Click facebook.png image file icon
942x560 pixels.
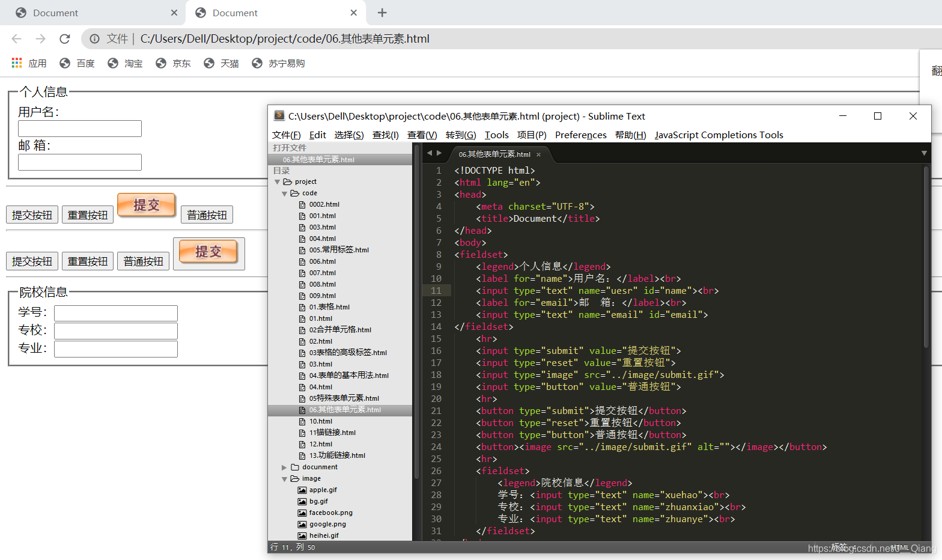302,513
